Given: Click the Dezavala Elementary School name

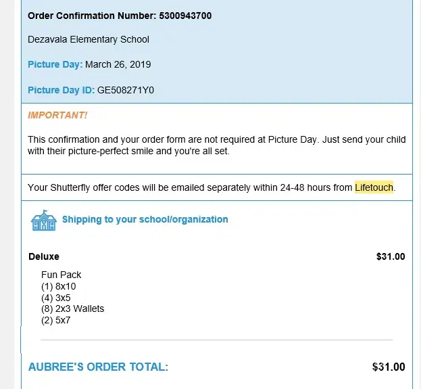Looking at the screenshot, I should click(89, 39).
